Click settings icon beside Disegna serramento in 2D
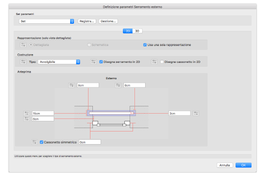 (93, 61)
